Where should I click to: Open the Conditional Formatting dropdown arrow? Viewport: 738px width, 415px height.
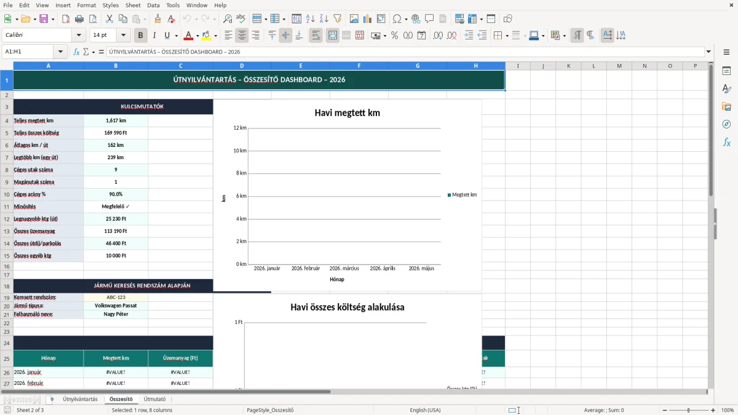(564, 36)
